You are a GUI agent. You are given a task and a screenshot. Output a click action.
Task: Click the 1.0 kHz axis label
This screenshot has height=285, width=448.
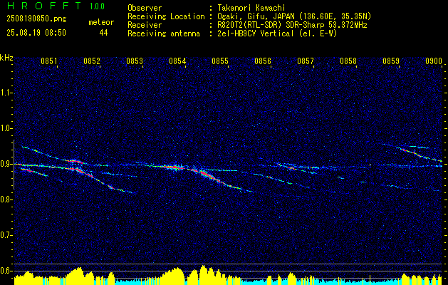pos(6,128)
